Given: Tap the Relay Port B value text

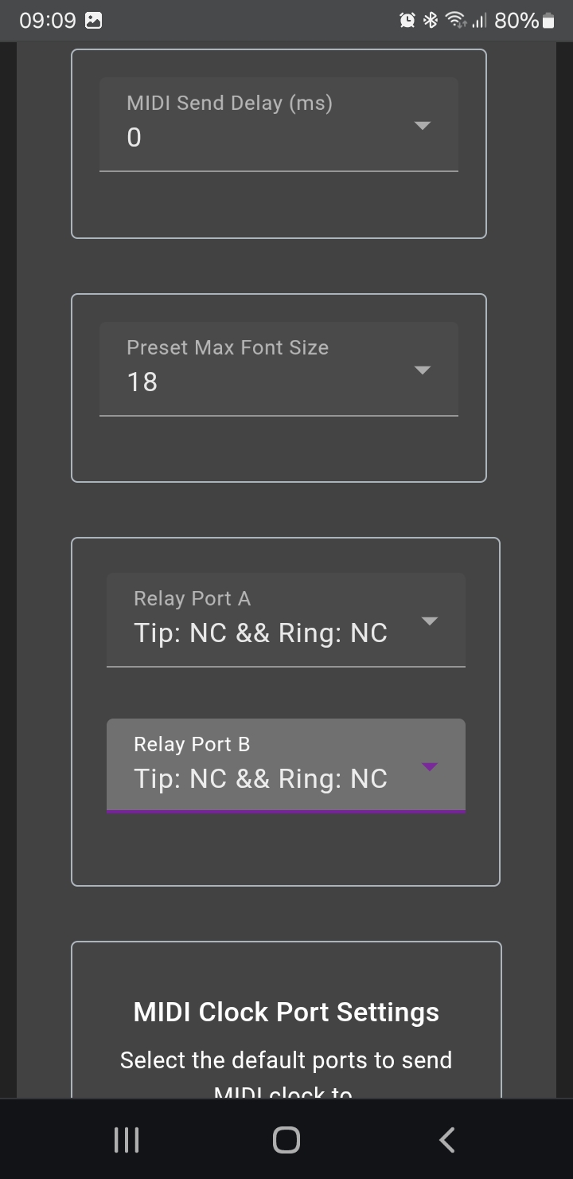Looking at the screenshot, I should pos(260,779).
